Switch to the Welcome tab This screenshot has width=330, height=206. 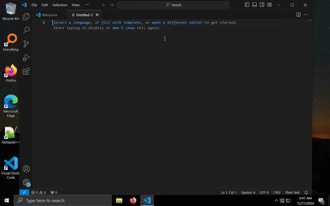tap(50, 15)
